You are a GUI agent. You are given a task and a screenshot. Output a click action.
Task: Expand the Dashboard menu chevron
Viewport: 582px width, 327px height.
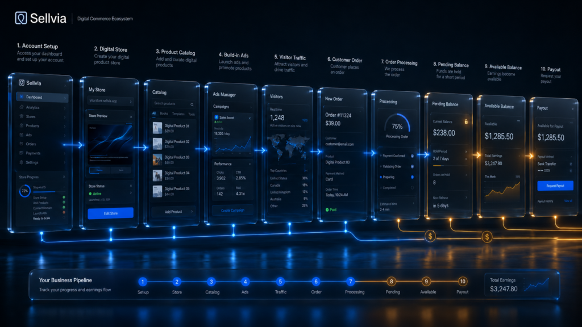pyautogui.click(x=65, y=98)
